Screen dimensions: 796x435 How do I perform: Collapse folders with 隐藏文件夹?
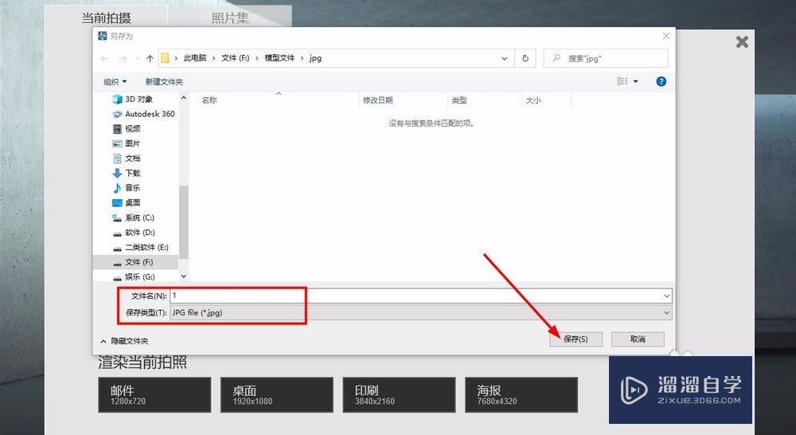125,341
